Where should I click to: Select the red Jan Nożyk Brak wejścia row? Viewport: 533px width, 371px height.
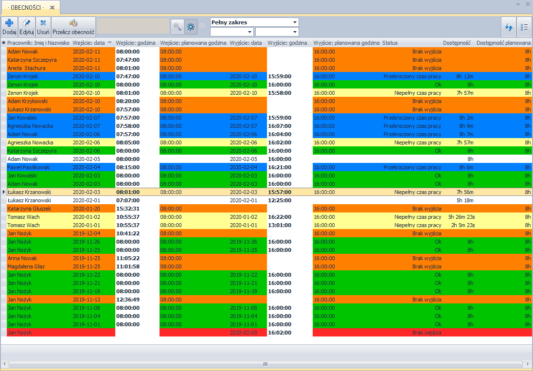[266, 333]
